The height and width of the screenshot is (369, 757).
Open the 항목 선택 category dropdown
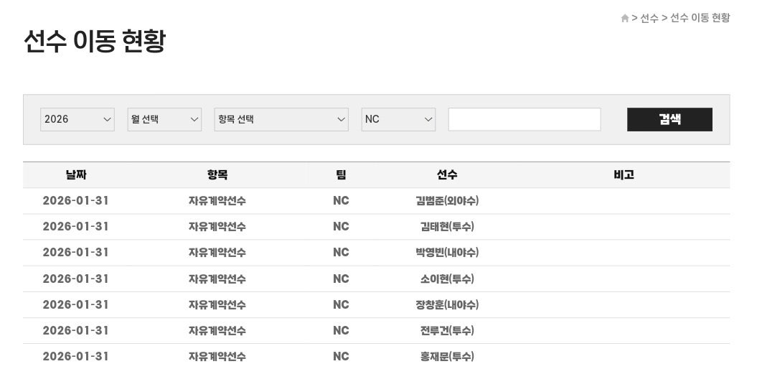coord(281,119)
